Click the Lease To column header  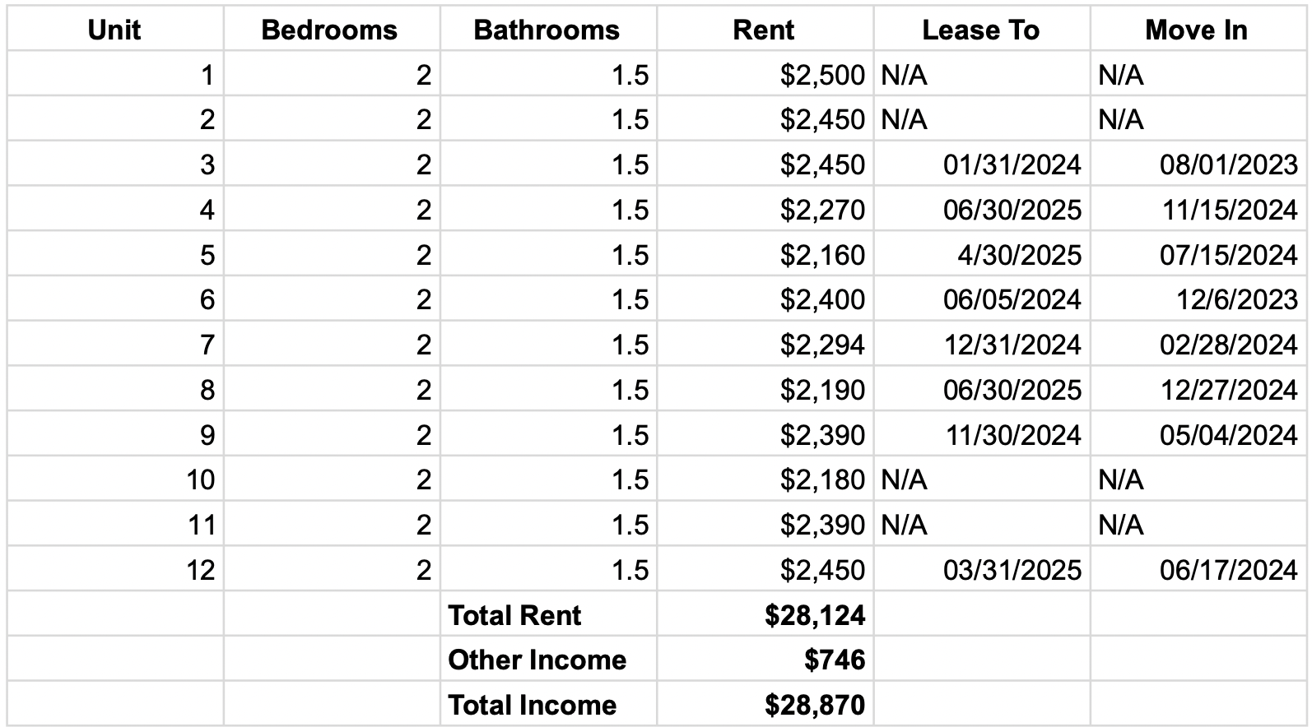pos(980,30)
